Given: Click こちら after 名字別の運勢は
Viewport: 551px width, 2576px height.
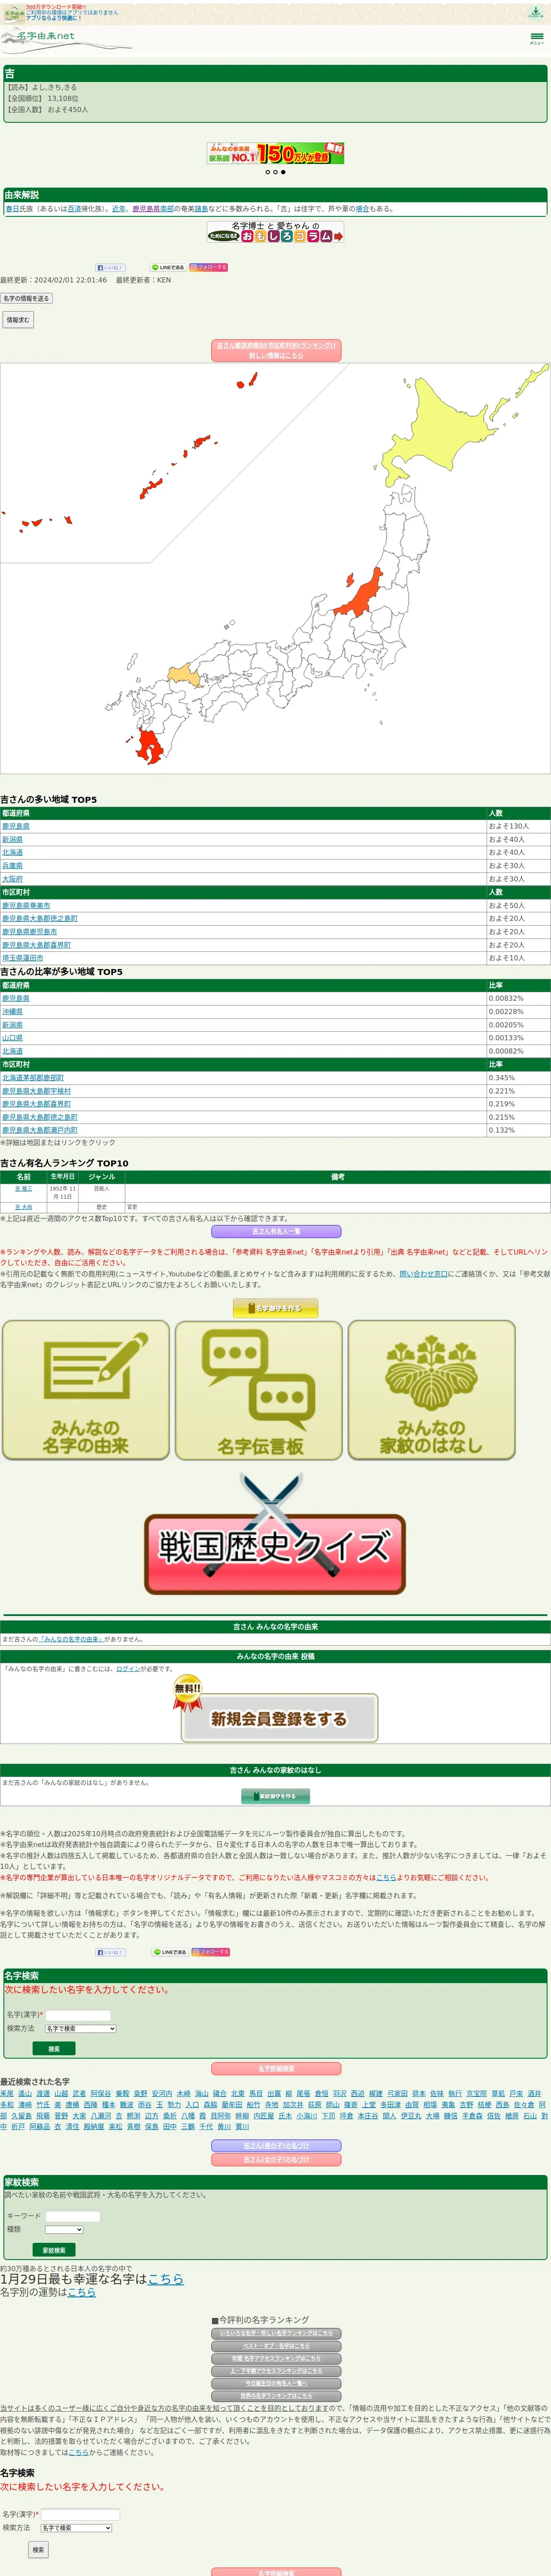Looking at the screenshot, I should point(81,2292).
